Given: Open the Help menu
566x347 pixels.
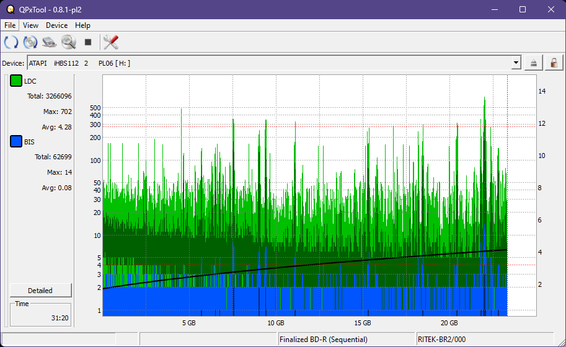Looking at the screenshot, I should pyautogui.click(x=82, y=25).
